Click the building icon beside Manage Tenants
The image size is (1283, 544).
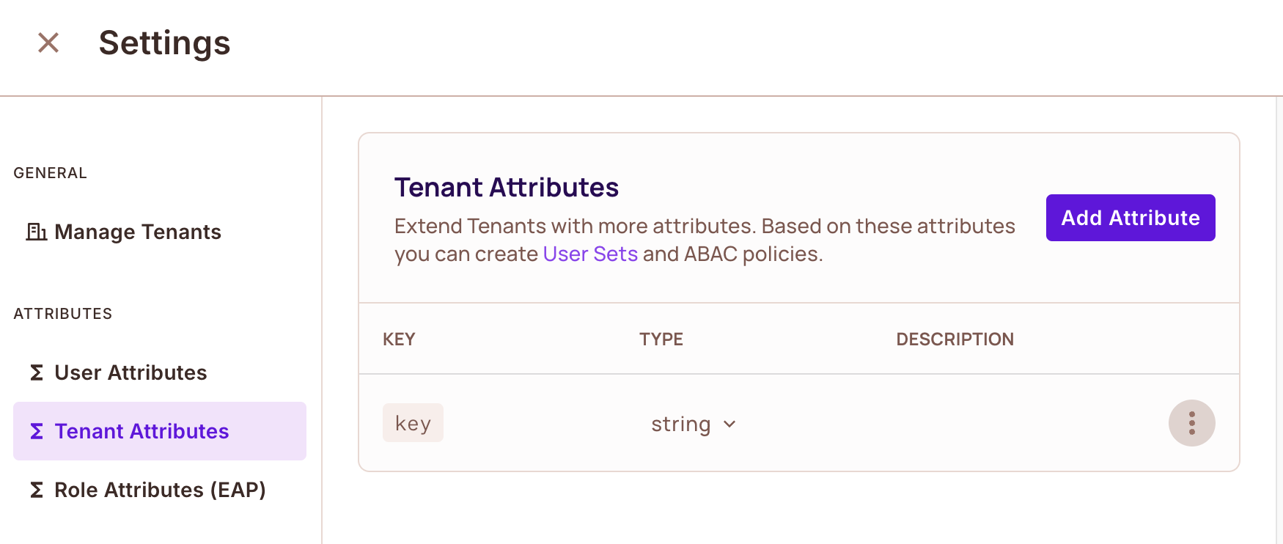[x=36, y=232]
